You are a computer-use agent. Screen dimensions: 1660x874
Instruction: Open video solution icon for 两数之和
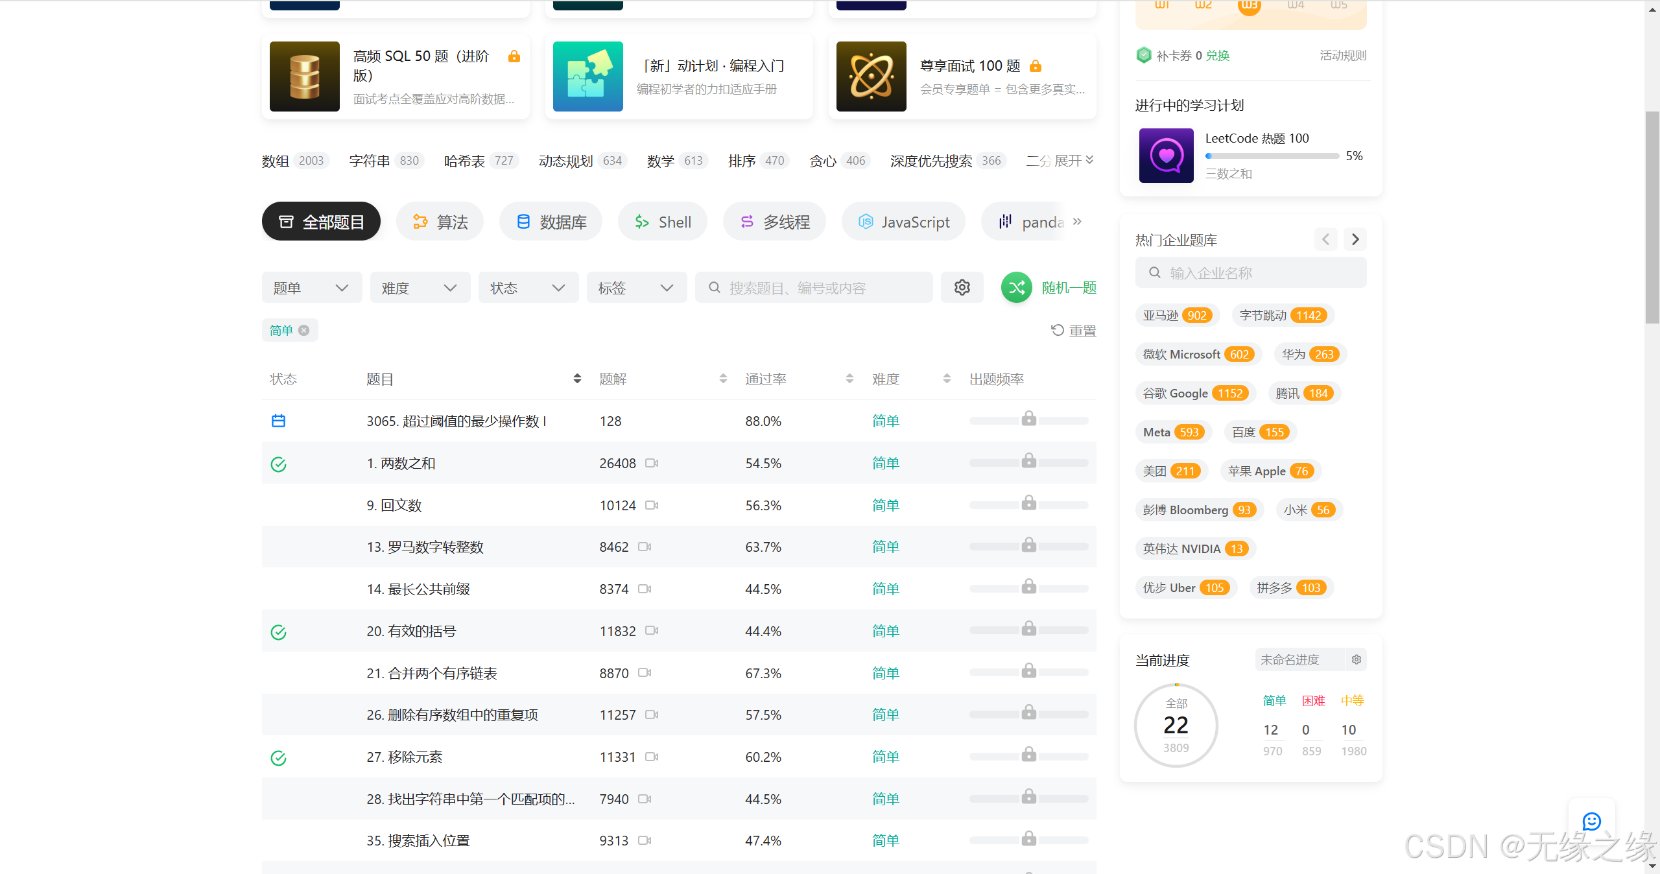coord(652,463)
